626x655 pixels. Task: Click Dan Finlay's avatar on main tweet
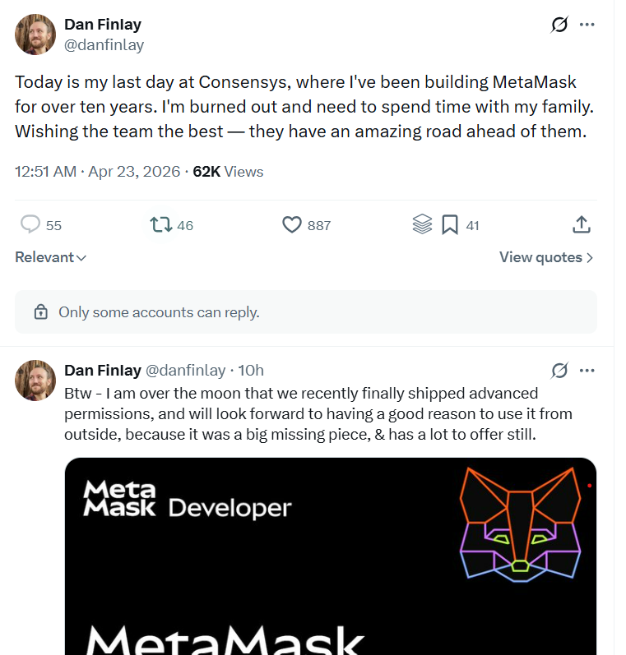pos(35,35)
